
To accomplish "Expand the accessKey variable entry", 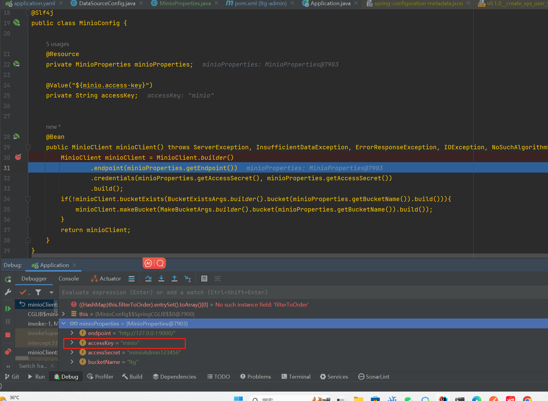I will 72,343.
